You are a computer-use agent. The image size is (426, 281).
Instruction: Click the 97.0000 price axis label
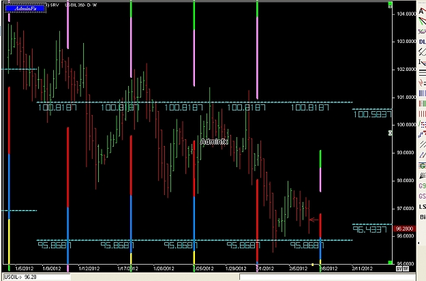tap(406, 209)
